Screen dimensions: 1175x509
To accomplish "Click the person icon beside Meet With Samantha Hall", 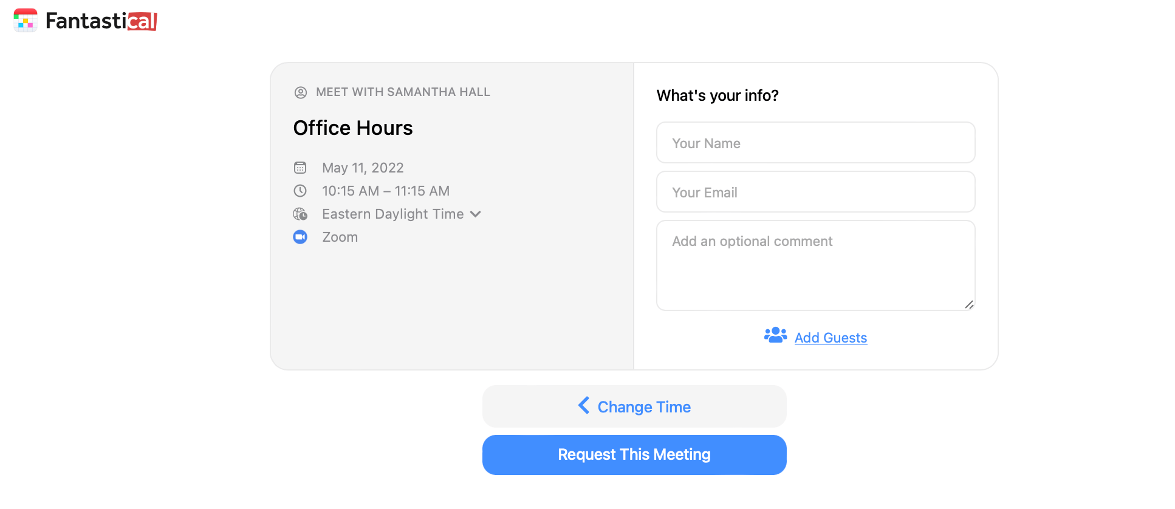I will tap(301, 92).
